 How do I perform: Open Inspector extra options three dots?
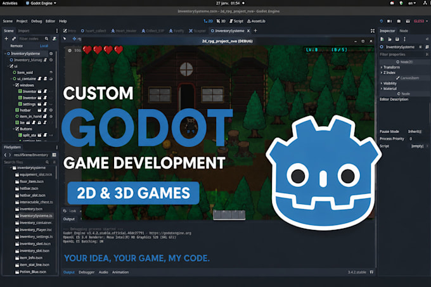[x=404, y=39]
